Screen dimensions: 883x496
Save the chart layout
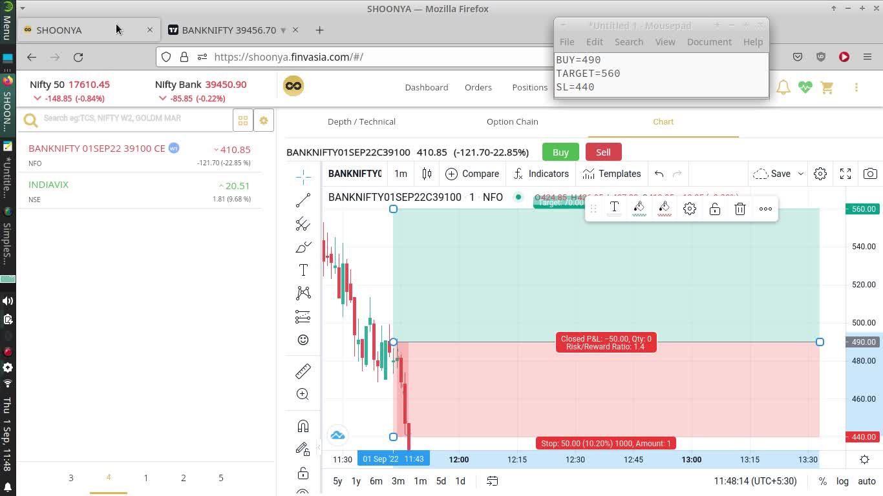[772, 174]
